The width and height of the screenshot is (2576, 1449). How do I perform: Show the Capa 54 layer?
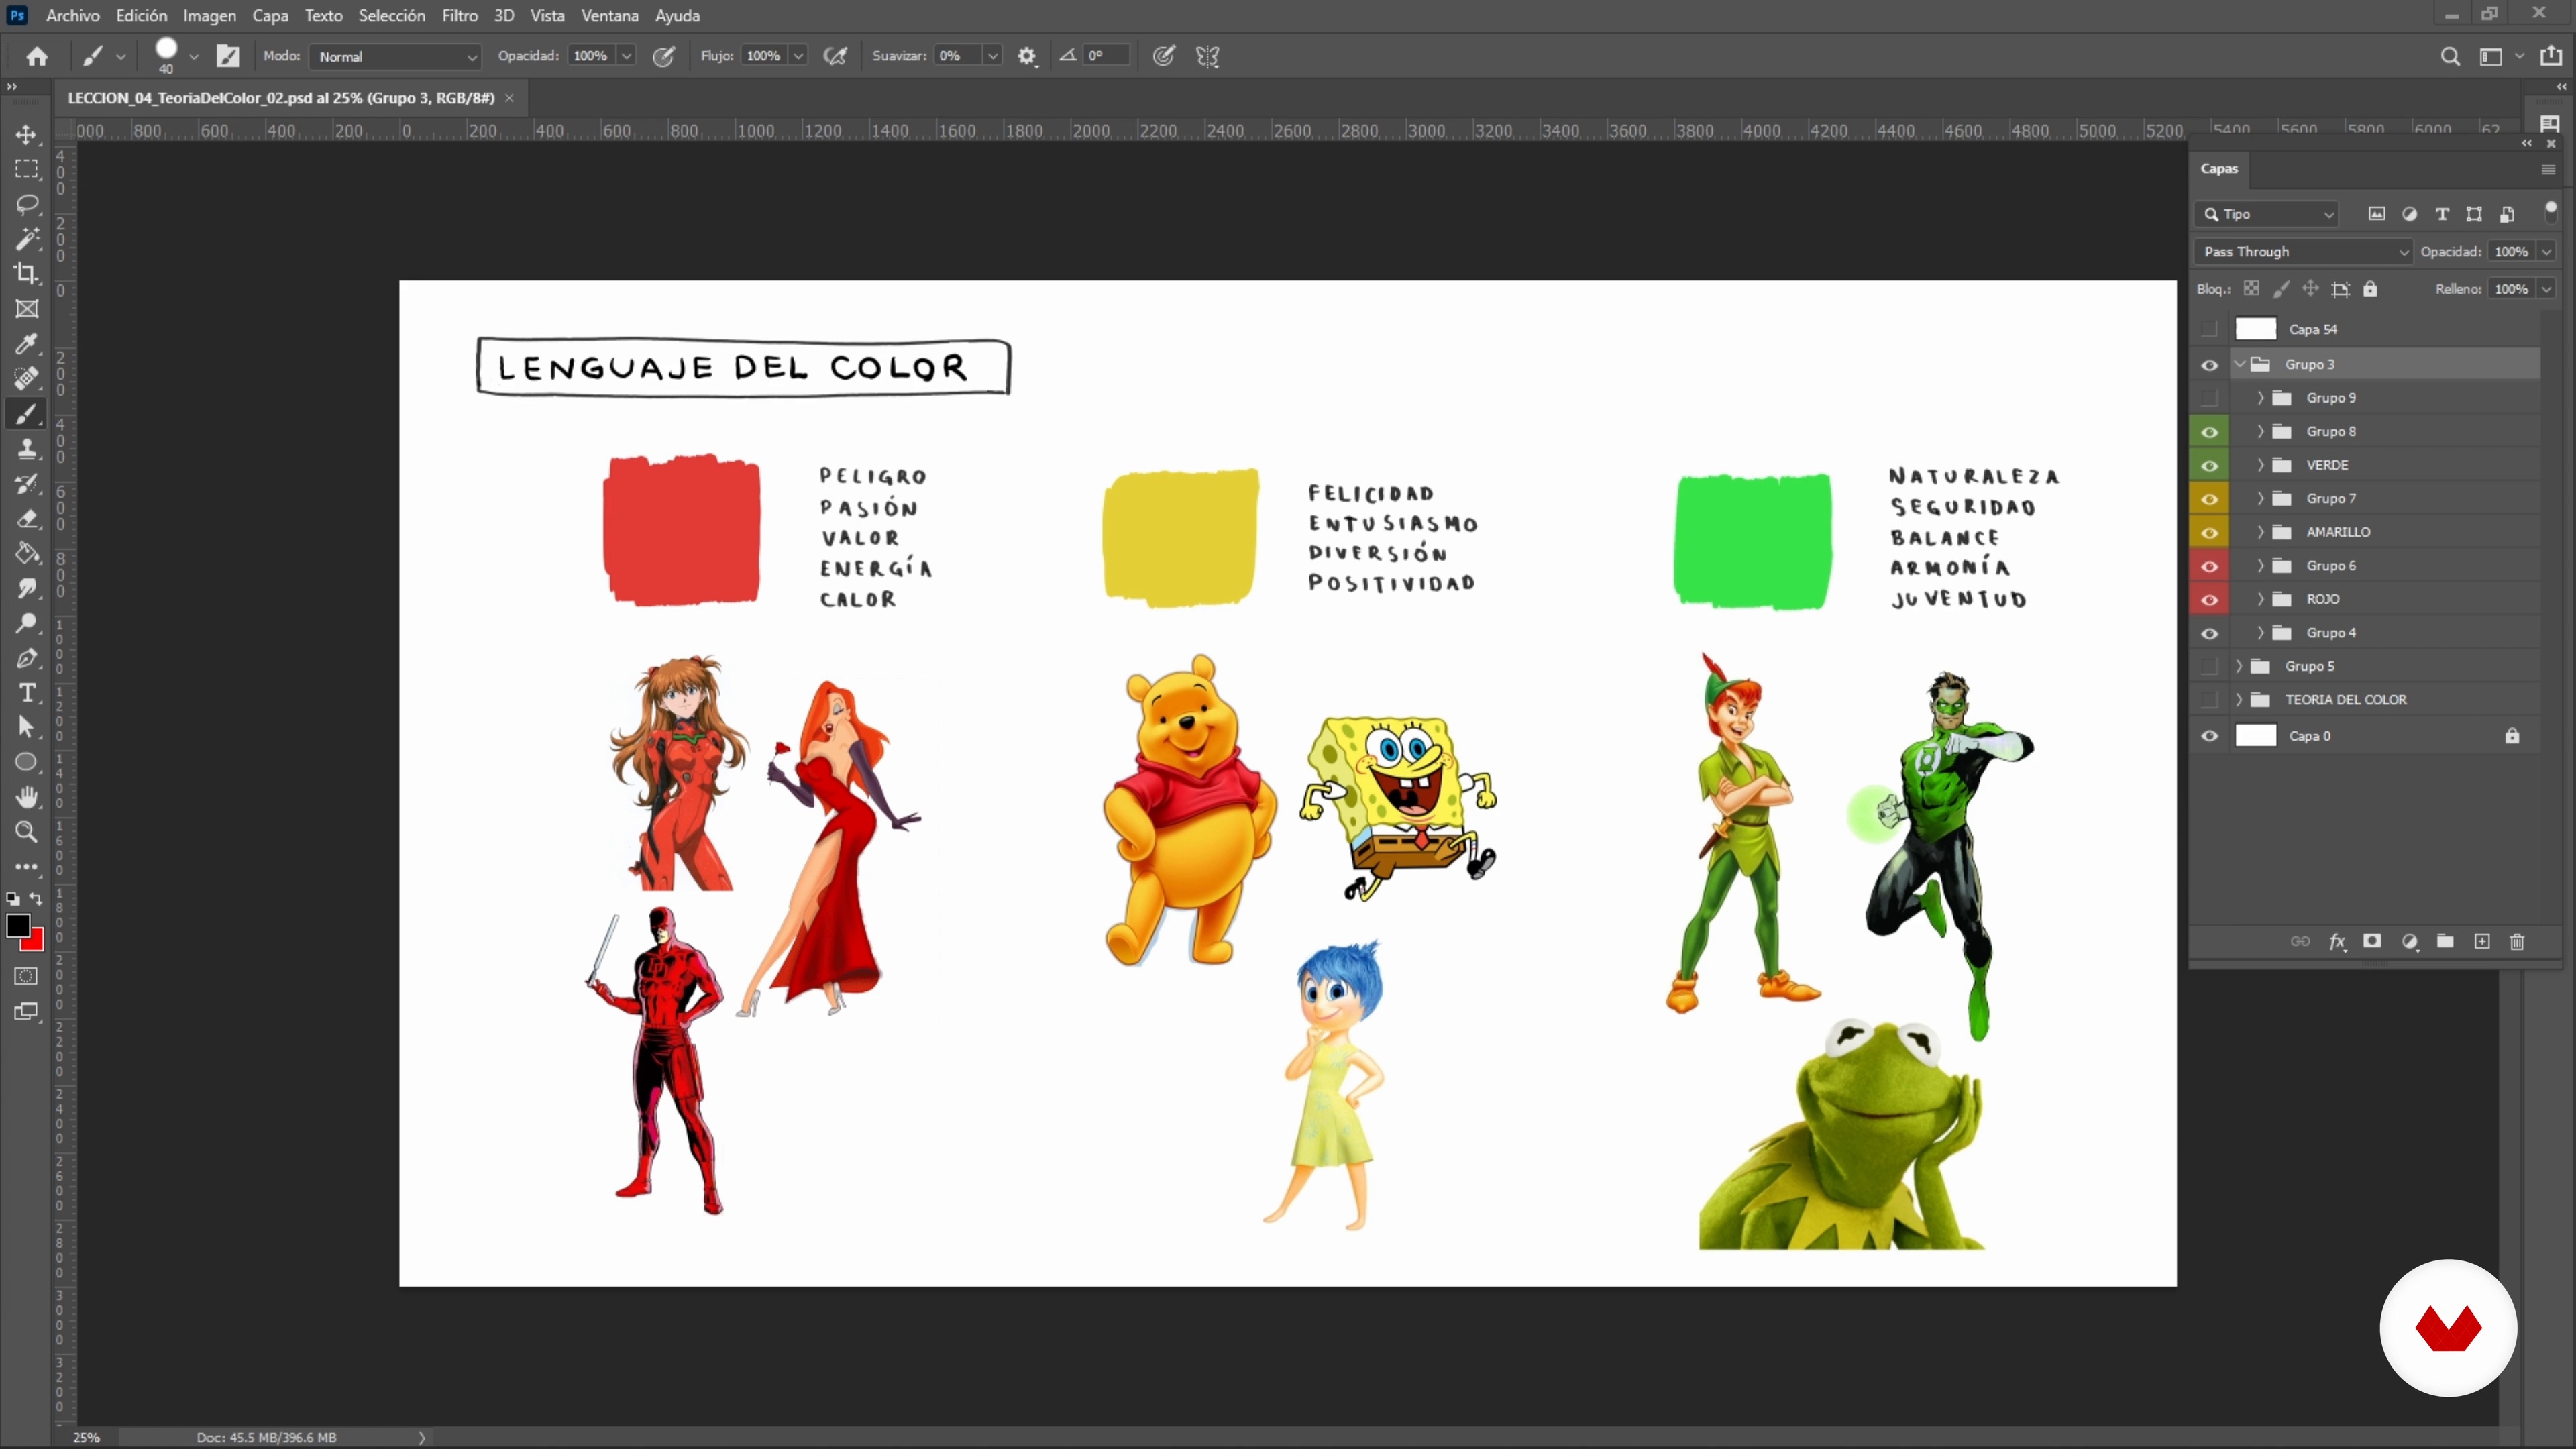pyautogui.click(x=2209, y=329)
